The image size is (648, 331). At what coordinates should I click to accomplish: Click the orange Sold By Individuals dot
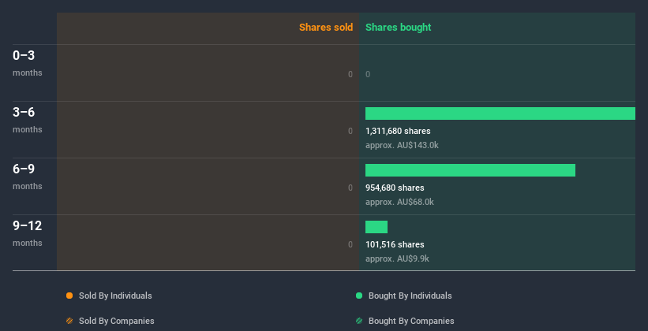click(x=69, y=296)
